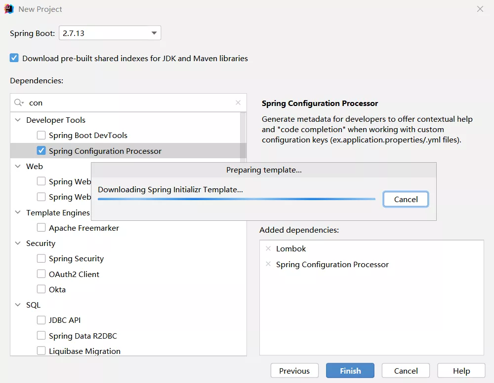Cancel the template download progress
This screenshot has width=494, height=383.
click(406, 199)
